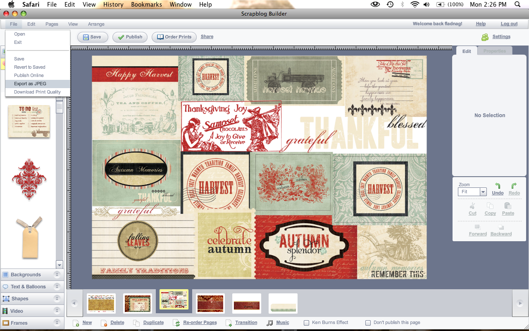Choose Export as JPEG from the File menu
Image resolution: width=529 pixels, height=331 pixels.
[38, 84]
